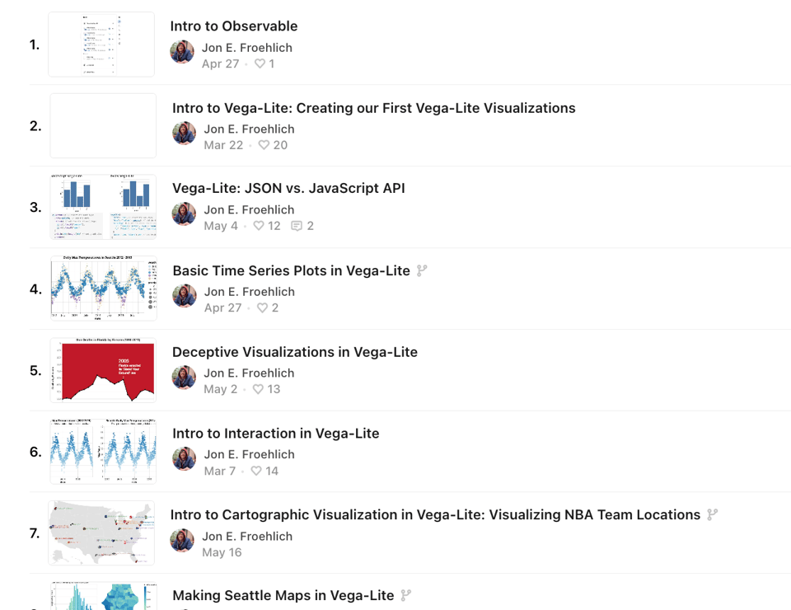Click heart icon on JSON vs. JavaScript API
791x610 pixels.
(x=258, y=226)
